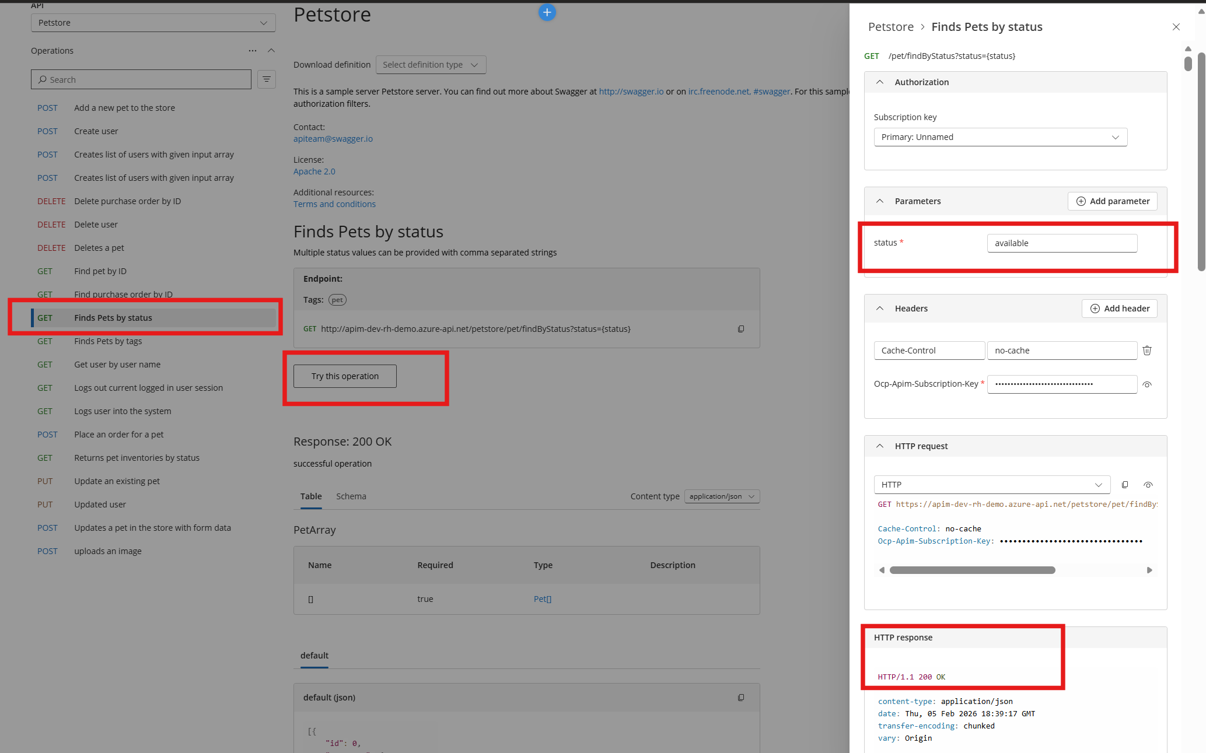Toggle raw view of the HTTP request
The width and height of the screenshot is (1206, 753).
click(1148, 484)
